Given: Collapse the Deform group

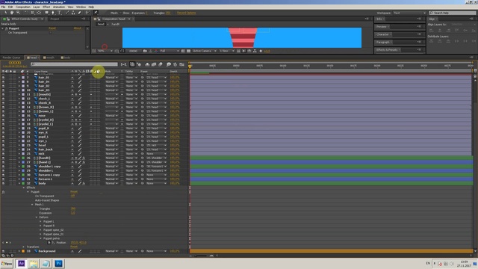Looking at the screenshot, I should [x=37, y=217].
